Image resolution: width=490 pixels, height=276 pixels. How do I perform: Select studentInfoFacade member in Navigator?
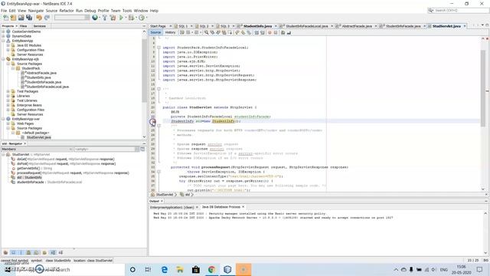[x=49, y=182]
